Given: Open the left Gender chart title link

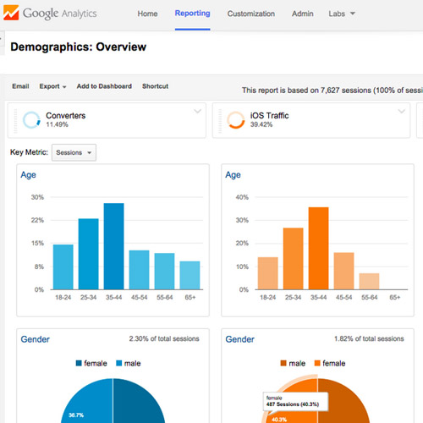Looking at the screenshot, I should 36,339.
